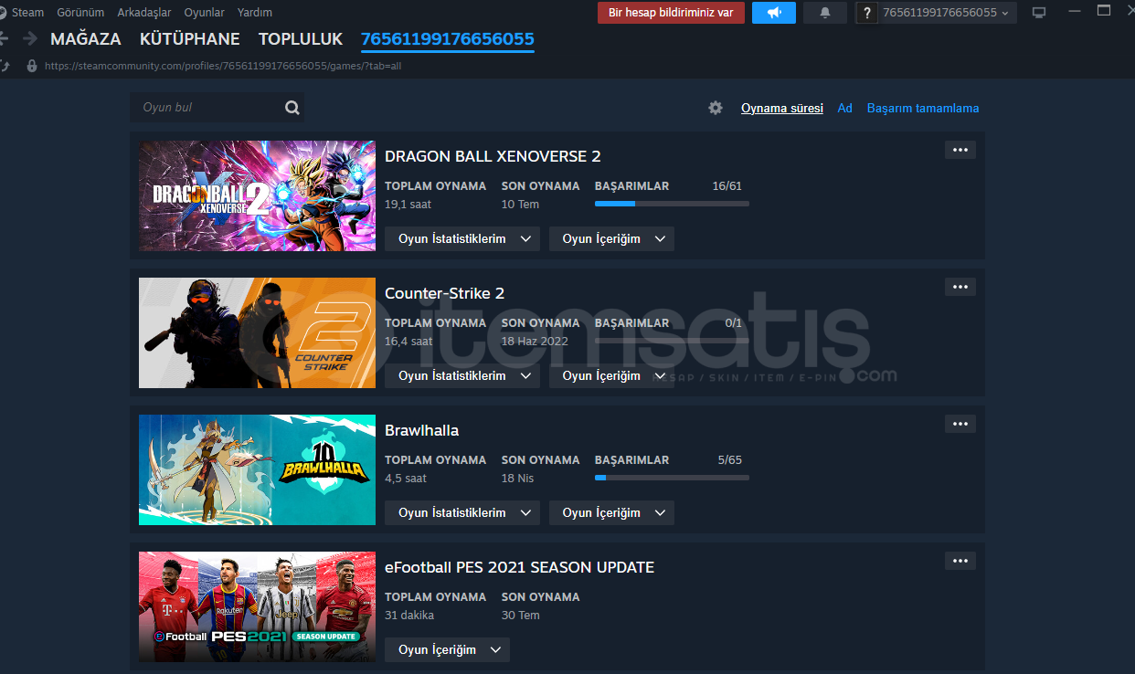1135x674 pixels.
Task: Expand Oyun İçeriğim for Brawlhalla
Action: pyautogui.click(x=611, y=512)
